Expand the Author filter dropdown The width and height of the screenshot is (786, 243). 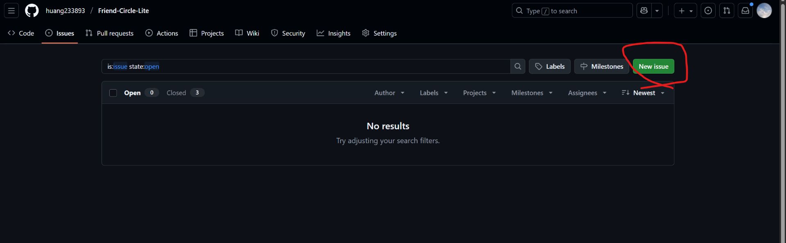(x=389, y=93)
